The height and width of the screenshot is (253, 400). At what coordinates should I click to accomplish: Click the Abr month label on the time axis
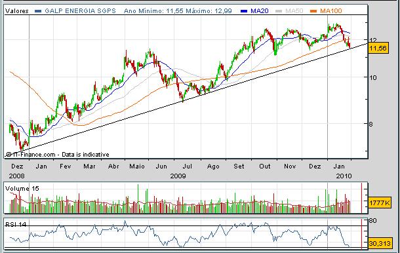pos(113,166)
